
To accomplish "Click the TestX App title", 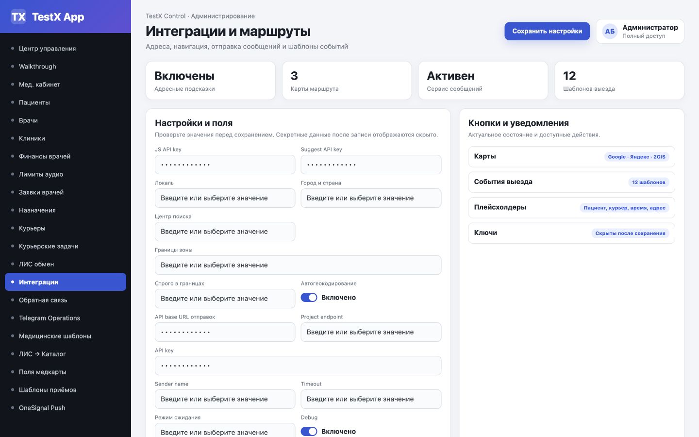I will pyautogui.click(x=58, y=17).
